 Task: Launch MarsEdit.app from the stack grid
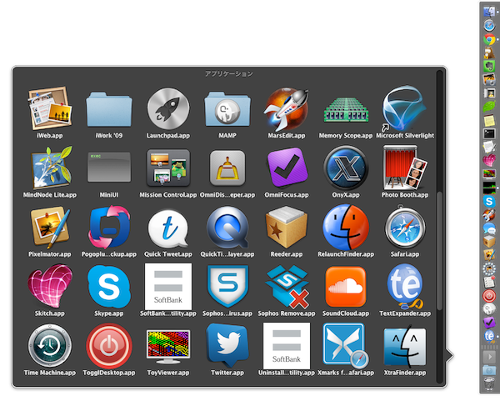pos(287,108)
